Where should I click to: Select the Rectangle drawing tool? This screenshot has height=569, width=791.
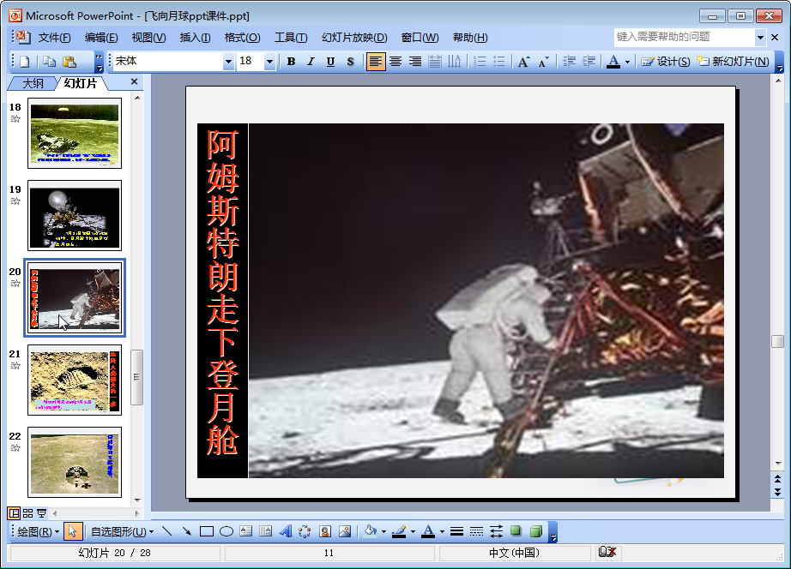tap(206, 531)
